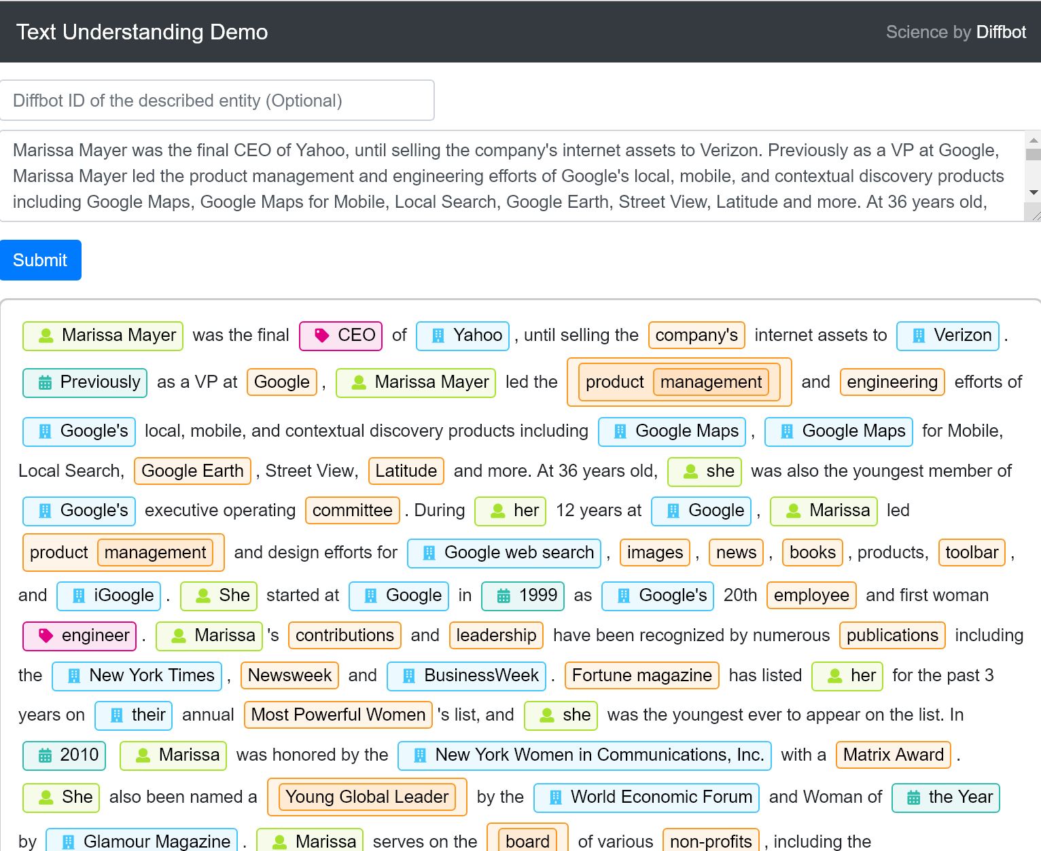Select the Young Global Leader entity tag
1041x851 pixels.
tap(367, 797)
